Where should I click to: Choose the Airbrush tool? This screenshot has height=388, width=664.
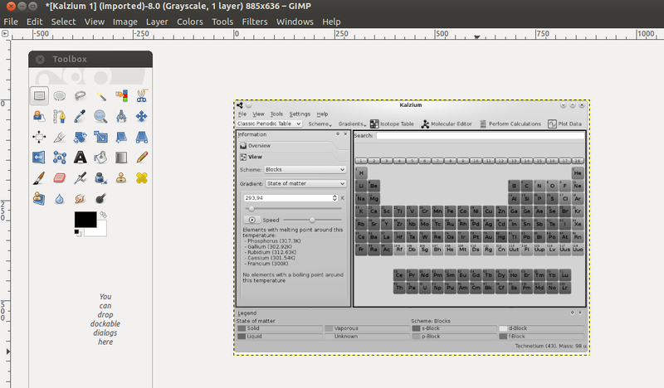click(80, 177)
